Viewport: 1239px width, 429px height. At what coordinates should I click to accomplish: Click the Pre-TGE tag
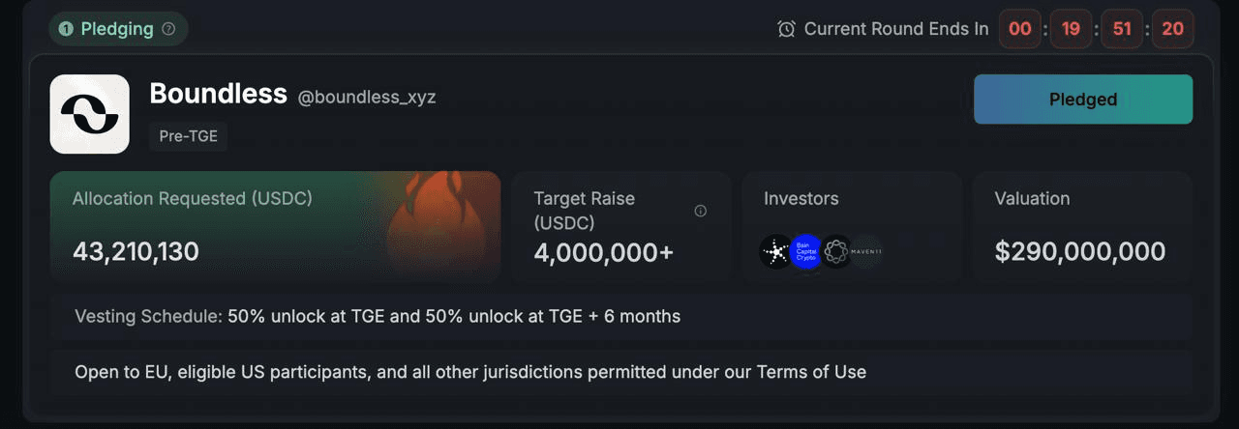pyautogui.click(x=188, y=136)
